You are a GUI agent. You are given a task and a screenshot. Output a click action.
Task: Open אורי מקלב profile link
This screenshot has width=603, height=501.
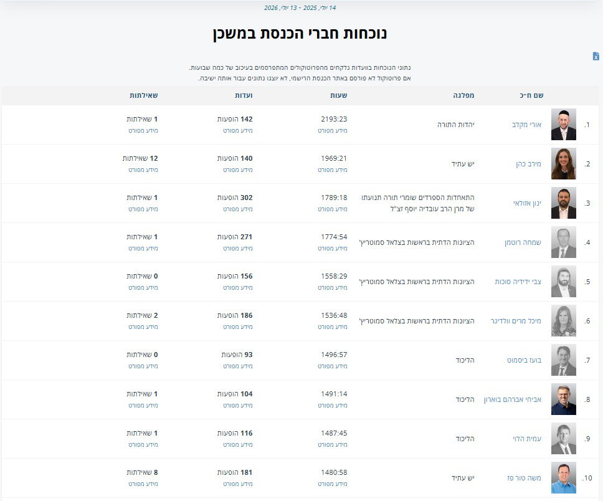pos(526,125)
